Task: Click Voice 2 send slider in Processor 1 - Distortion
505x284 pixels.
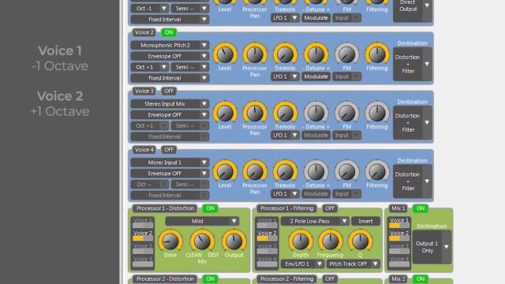Action: tap(143, 238)
